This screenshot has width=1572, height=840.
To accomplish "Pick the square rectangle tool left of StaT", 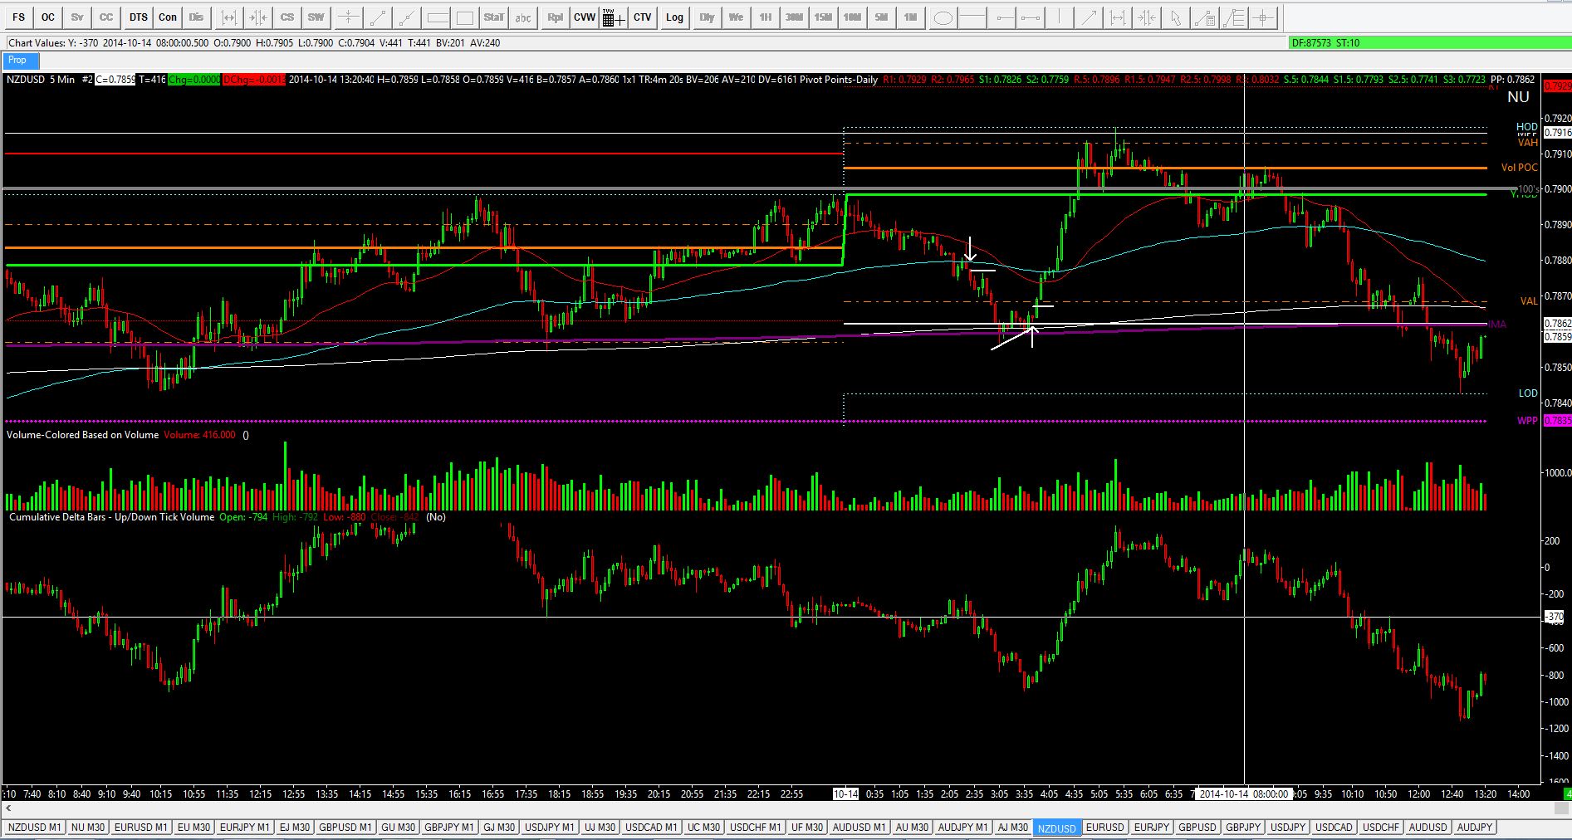I will 465,17.
